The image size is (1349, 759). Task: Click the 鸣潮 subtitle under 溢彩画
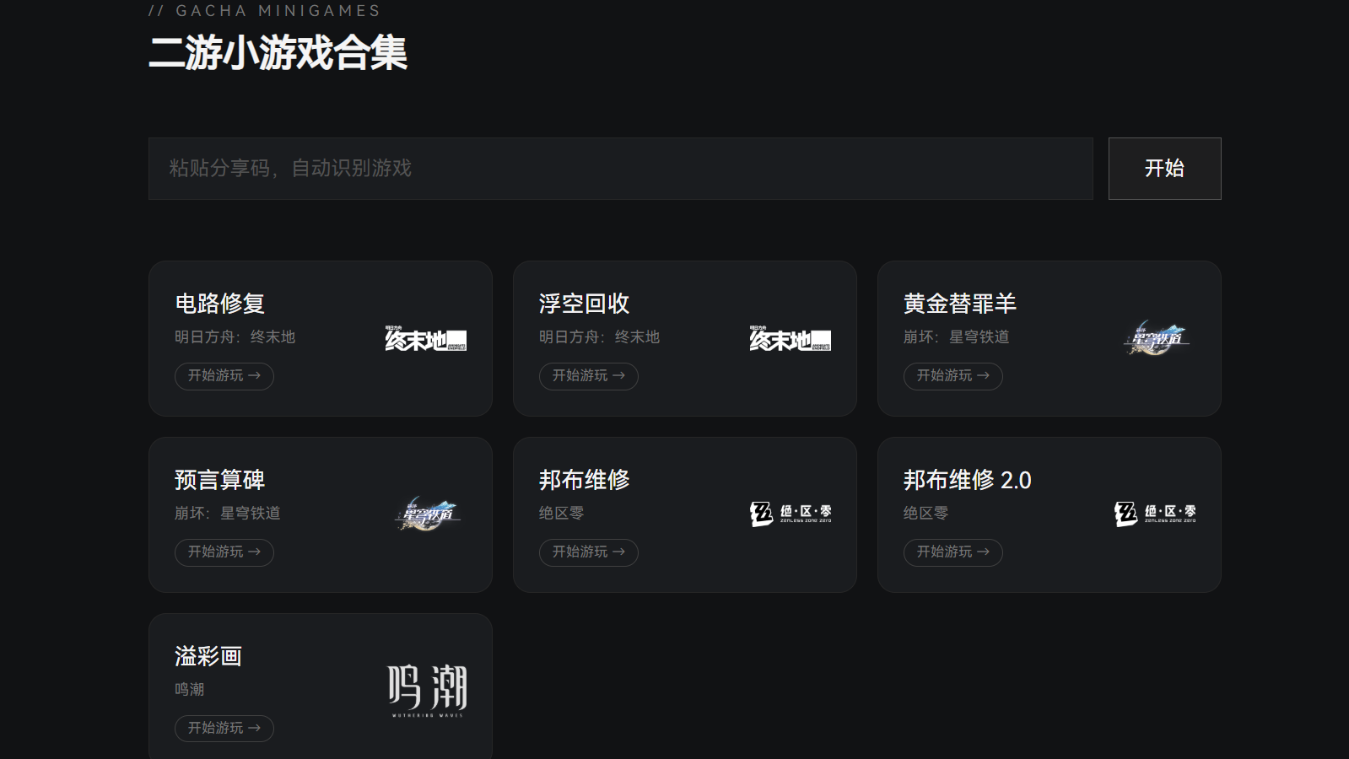pos(190,690)
